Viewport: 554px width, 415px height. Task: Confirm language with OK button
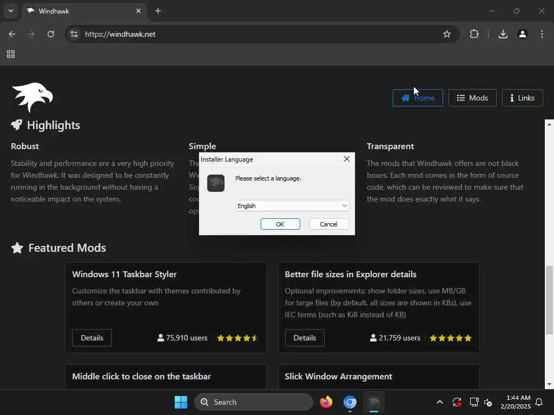280,224
